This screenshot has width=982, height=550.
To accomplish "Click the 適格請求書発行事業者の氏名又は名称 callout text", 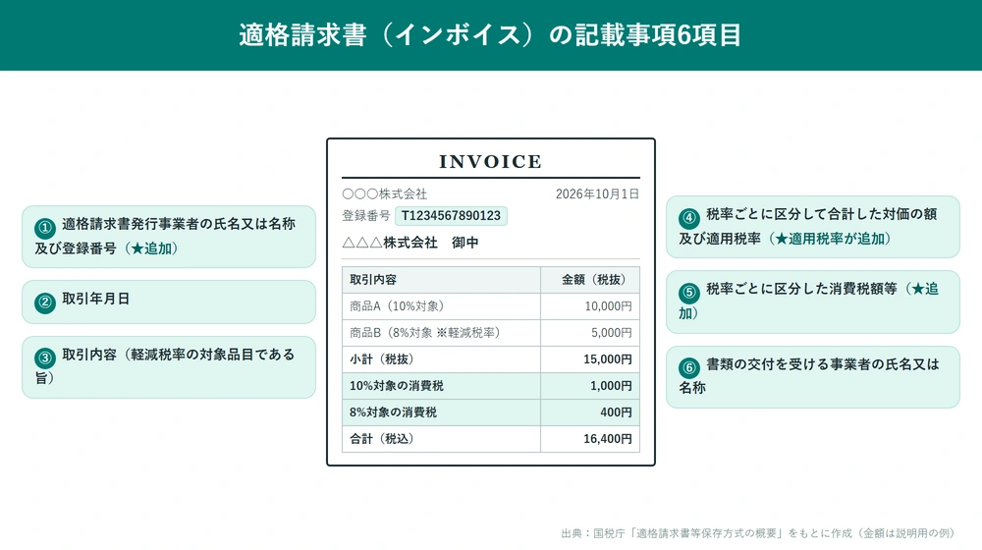I will coord(179,224).
